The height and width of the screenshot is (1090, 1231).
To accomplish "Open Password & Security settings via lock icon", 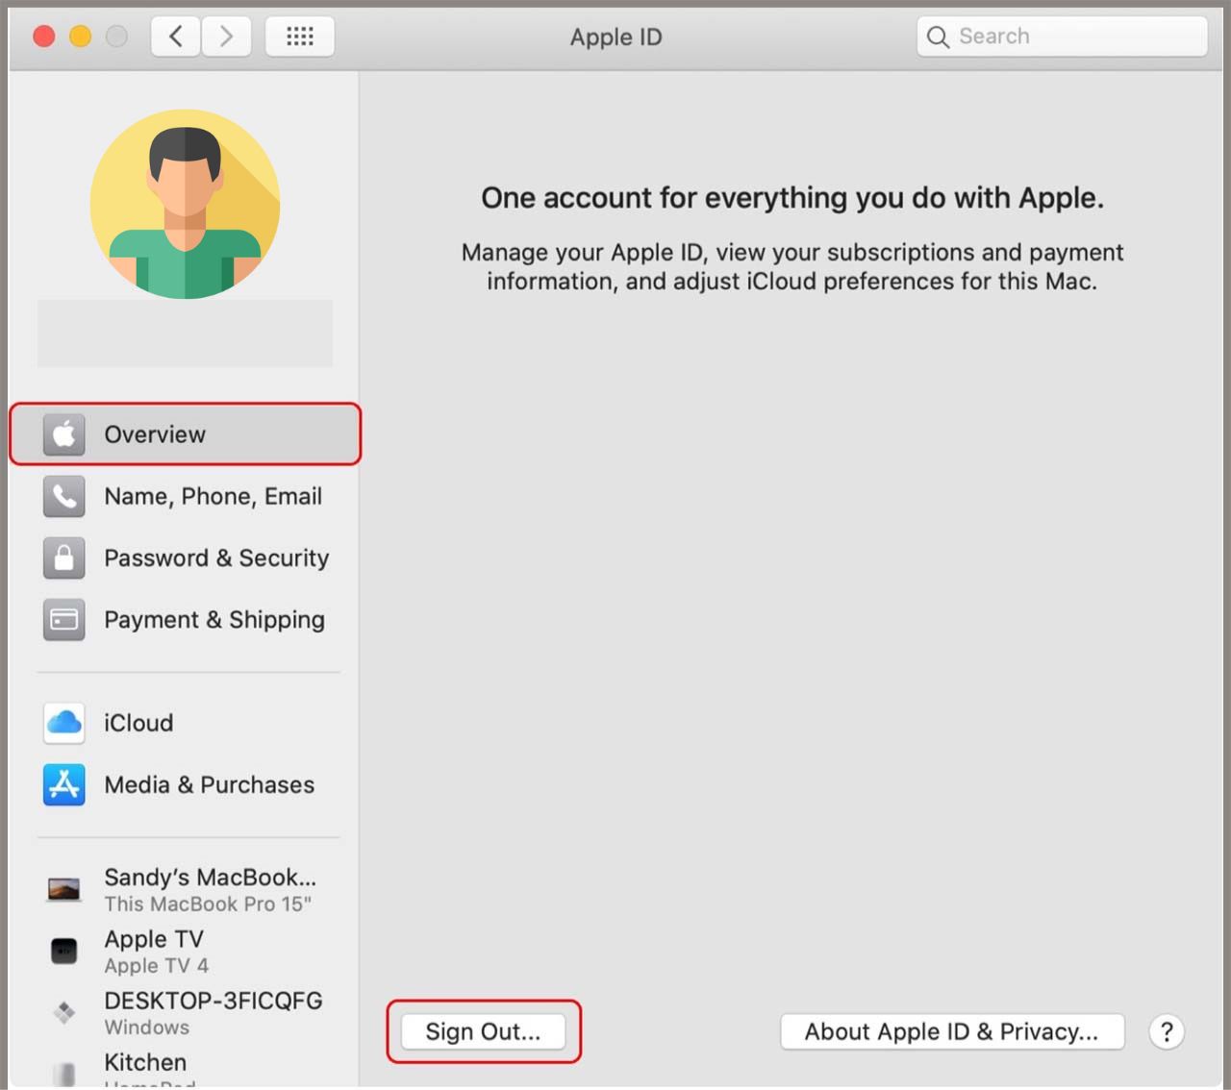I will pos(63,557).
